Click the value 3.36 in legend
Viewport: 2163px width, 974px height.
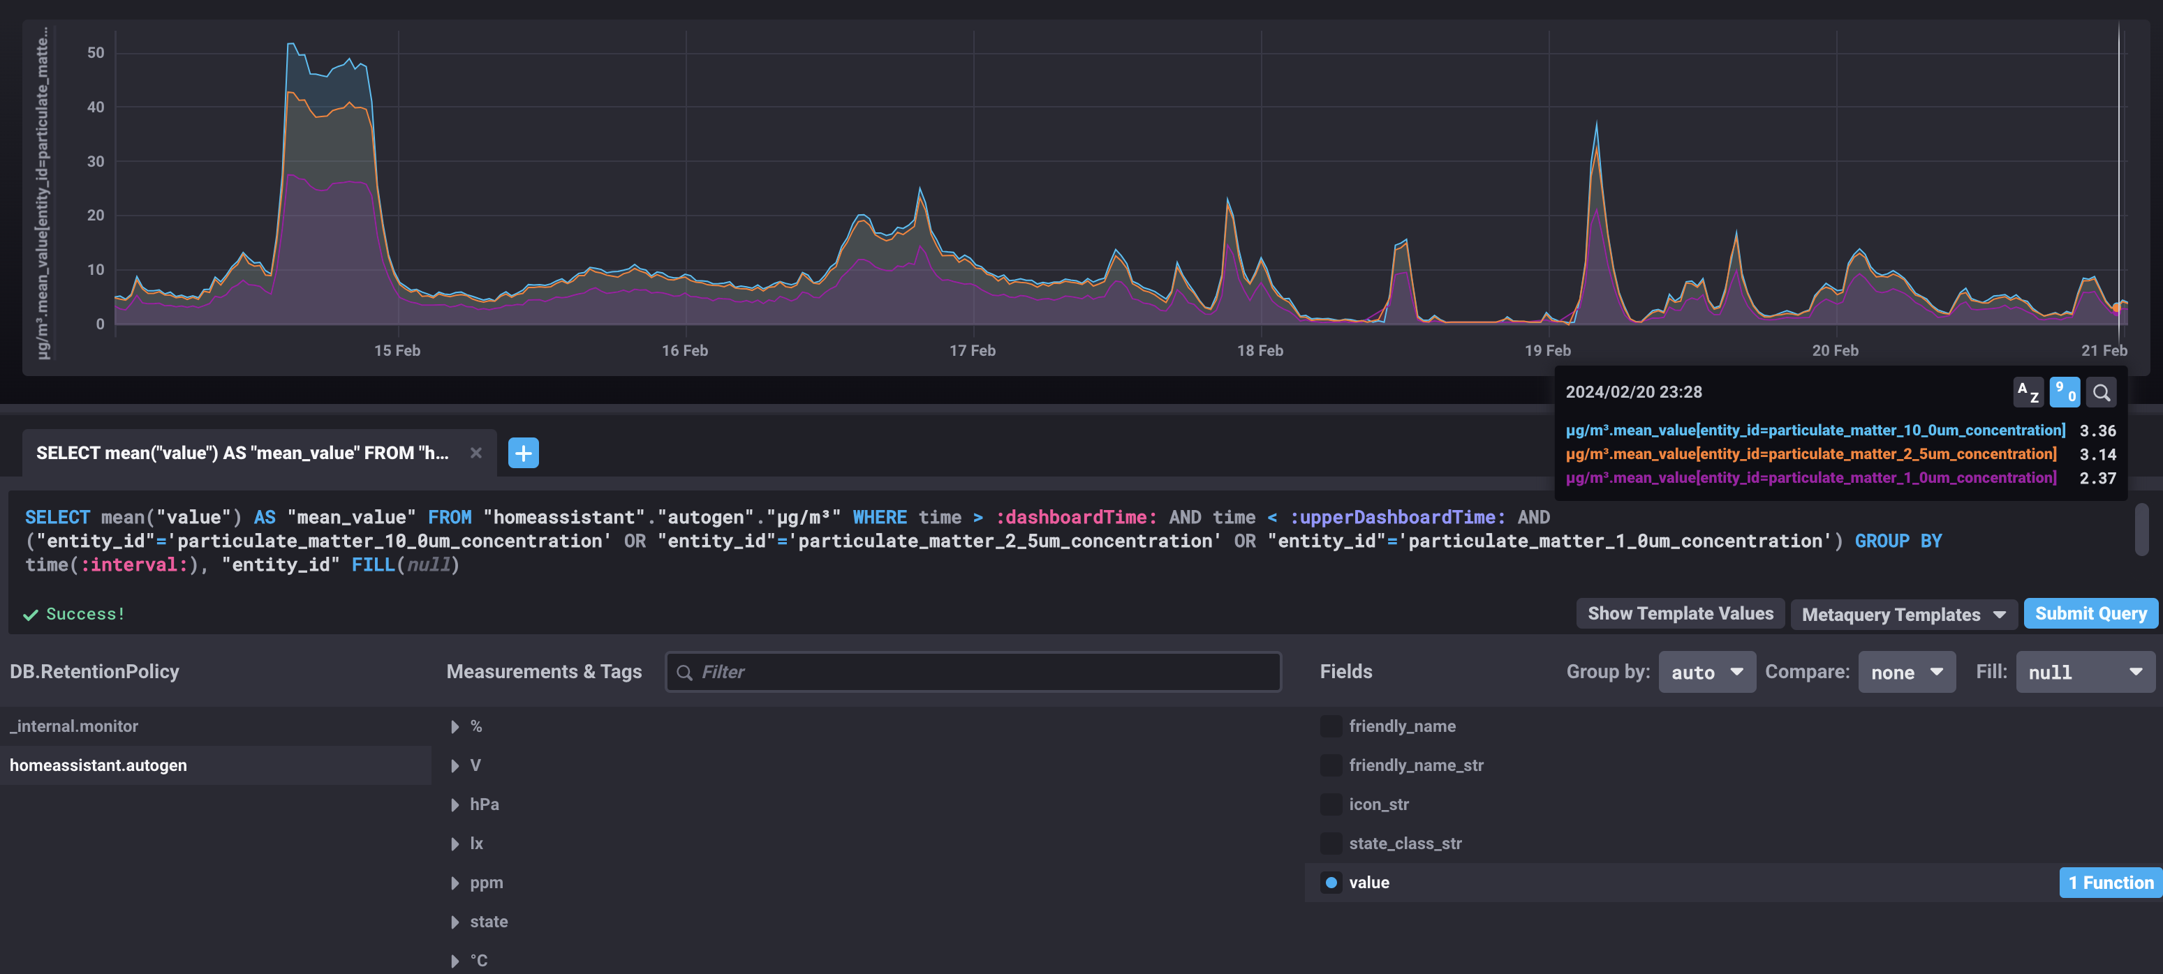(x=2097, y=430)
